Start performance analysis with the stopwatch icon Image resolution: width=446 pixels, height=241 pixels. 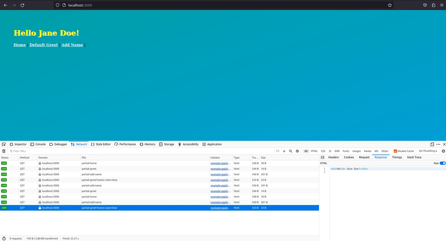point(4,239)
